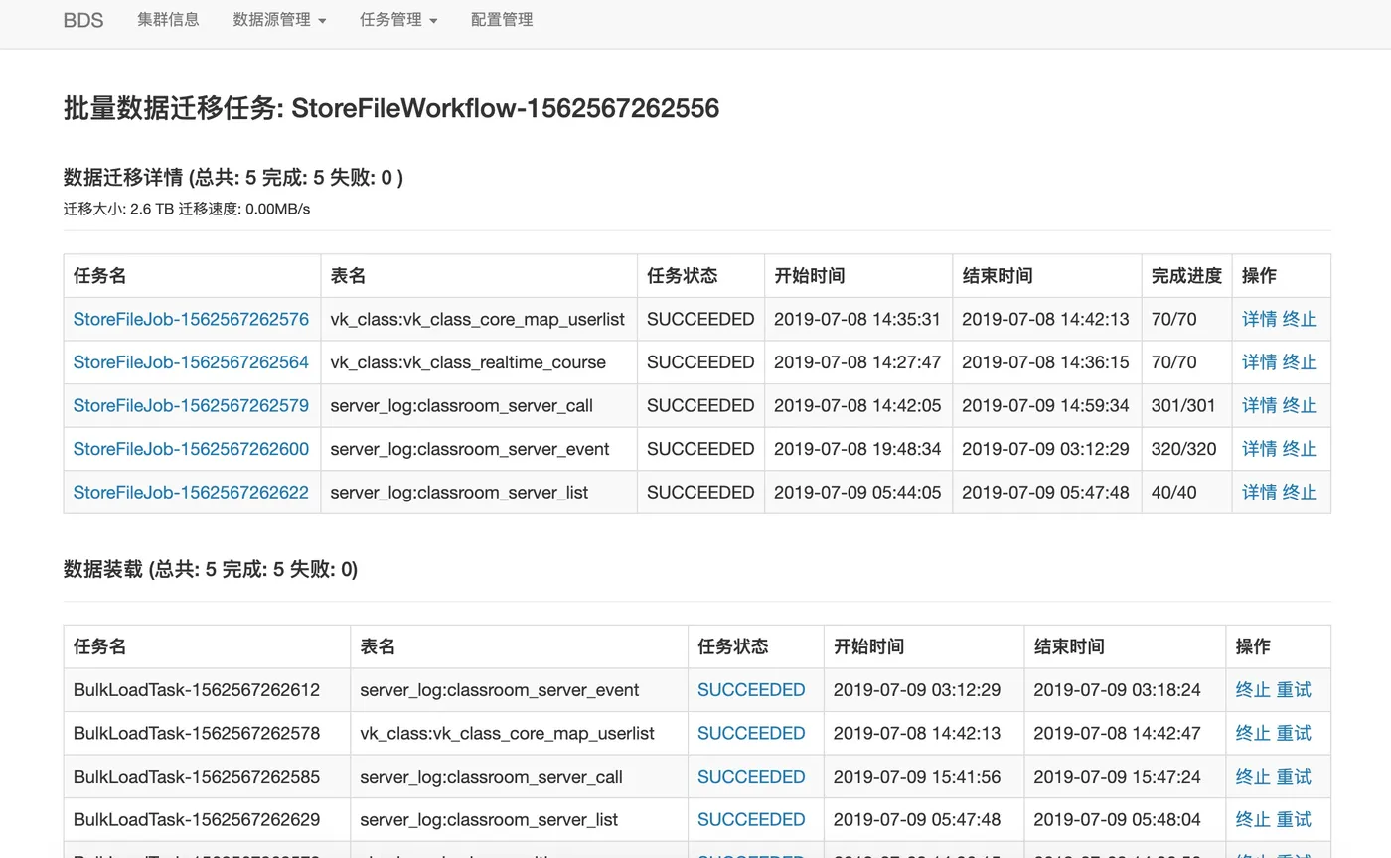Click 终止 for BulkLoadTask-1562567262629

click(1253, 819)
